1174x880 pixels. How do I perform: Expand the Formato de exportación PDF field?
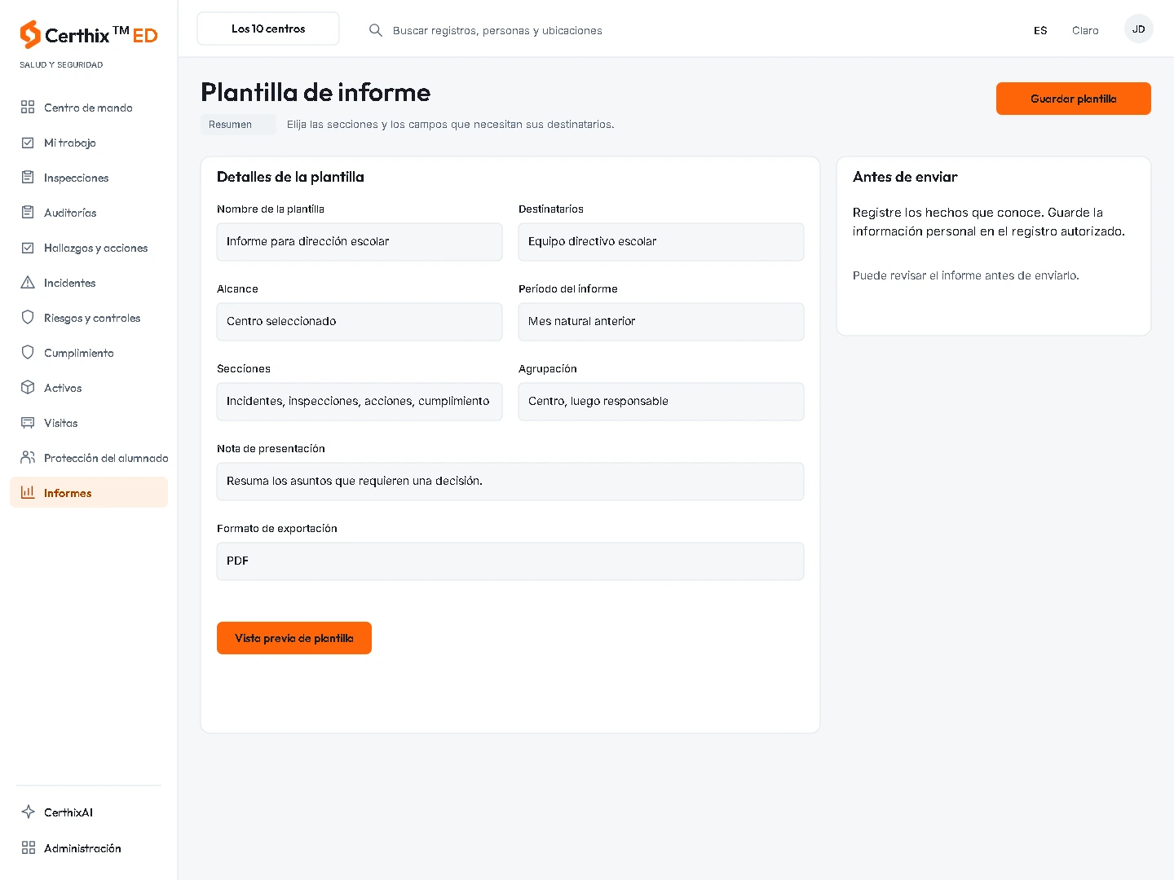(510, 561)
